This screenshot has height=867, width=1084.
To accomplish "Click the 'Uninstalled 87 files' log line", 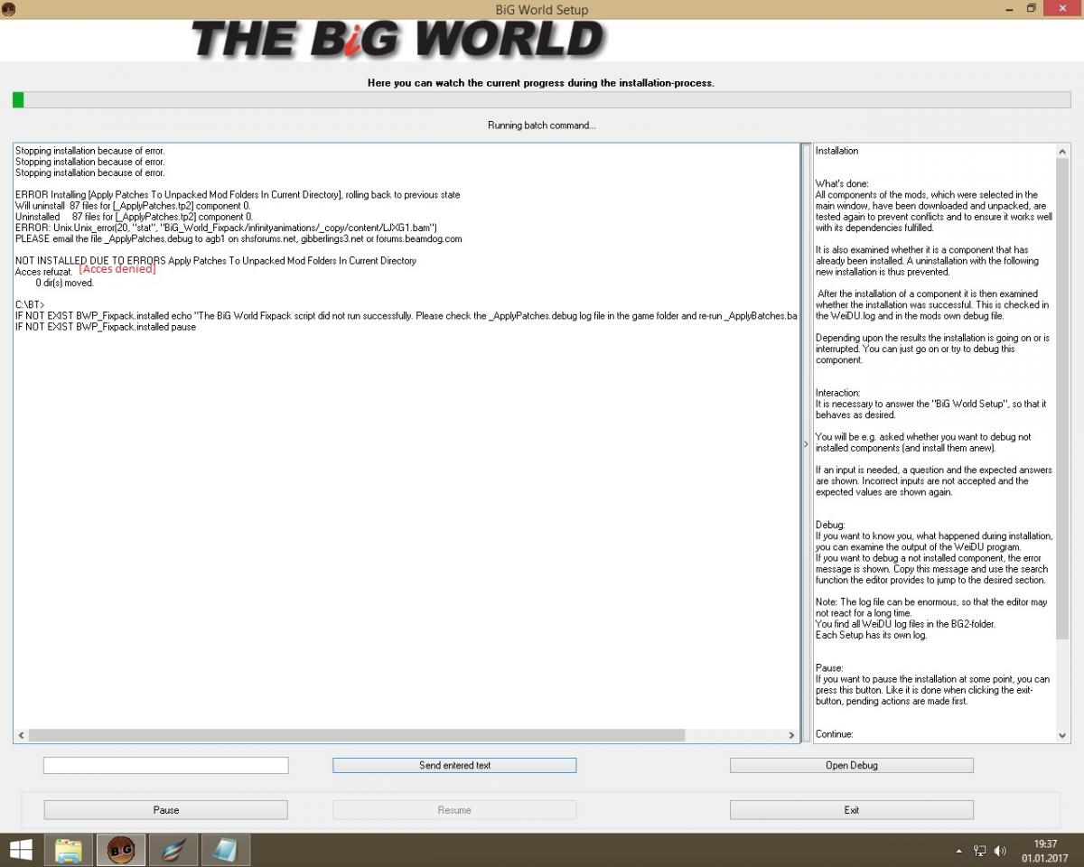I will (x=135, y=217).
